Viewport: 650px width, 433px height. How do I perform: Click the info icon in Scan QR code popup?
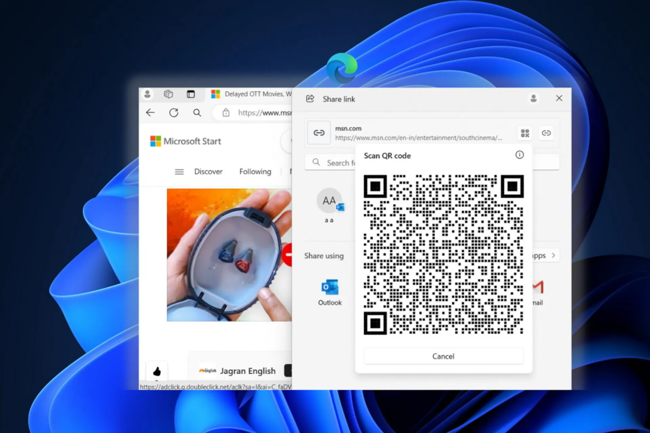click(x=520, y=155)
